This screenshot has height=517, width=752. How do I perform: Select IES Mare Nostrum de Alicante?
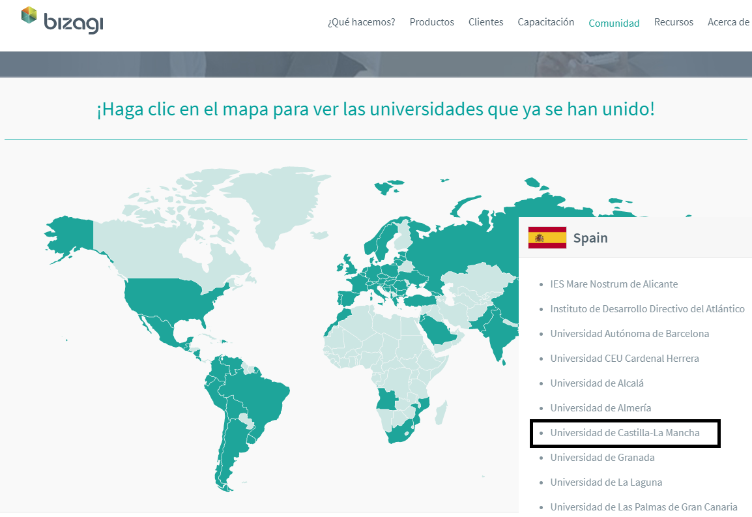(614, 284)
